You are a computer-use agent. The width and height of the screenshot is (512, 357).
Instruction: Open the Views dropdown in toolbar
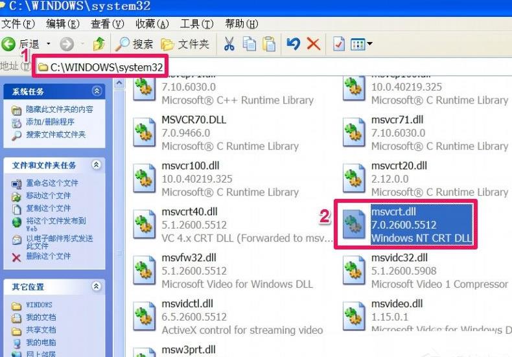tap(361, 44)
